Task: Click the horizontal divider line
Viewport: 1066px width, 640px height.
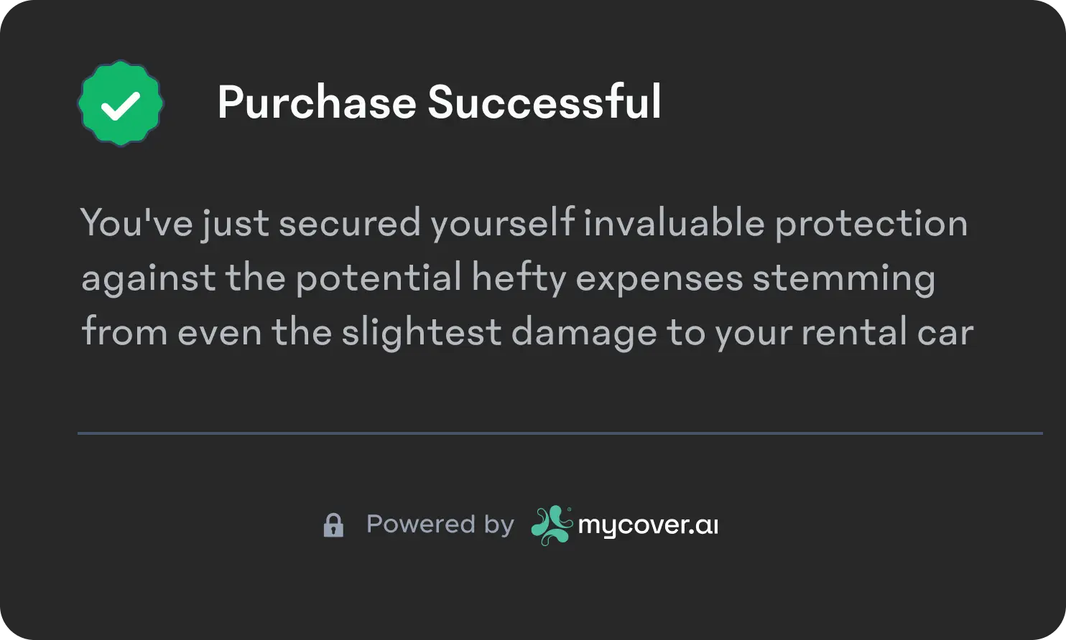Action: click(560, 433)
